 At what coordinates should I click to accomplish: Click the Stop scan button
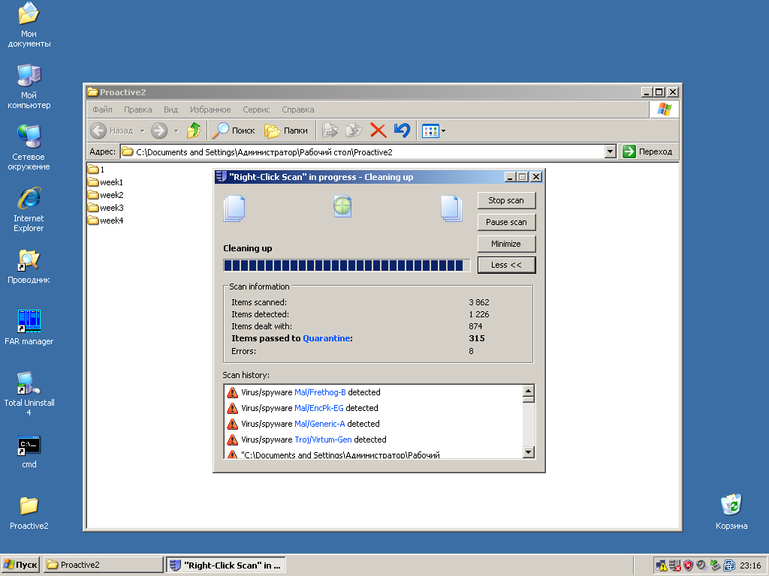click(506, 200)
